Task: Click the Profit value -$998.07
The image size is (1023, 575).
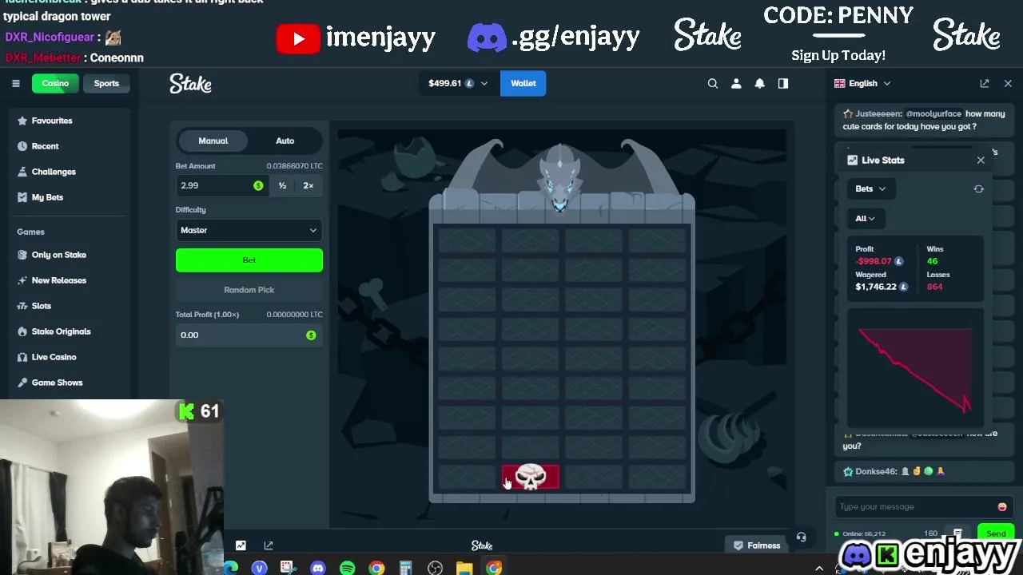Action: click(874, 261)
